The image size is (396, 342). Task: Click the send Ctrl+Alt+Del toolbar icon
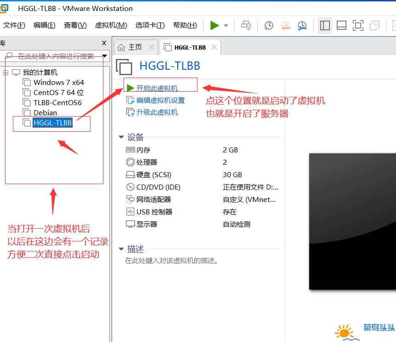(x=246, y=26)
